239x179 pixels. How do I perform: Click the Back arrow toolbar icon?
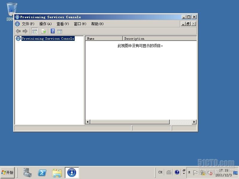[18, 31]
